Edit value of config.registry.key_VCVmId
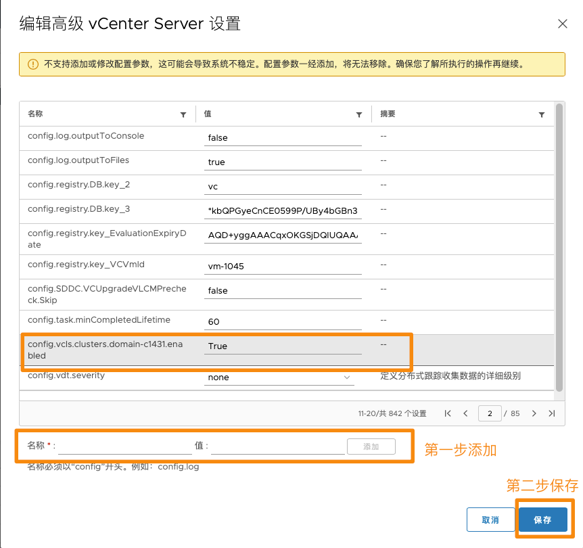 [x=283, y=267]
